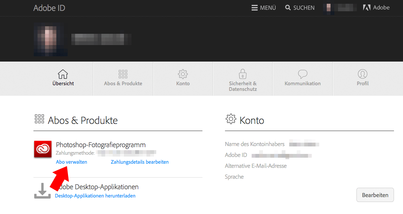
Task: Click the Adobe ID page title
Action: (49, 8)
